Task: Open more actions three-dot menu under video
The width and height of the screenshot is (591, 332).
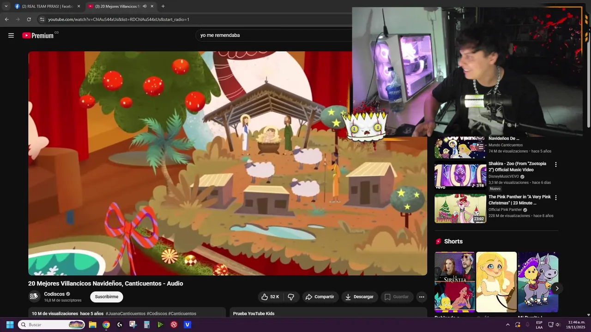Action: 422,297
